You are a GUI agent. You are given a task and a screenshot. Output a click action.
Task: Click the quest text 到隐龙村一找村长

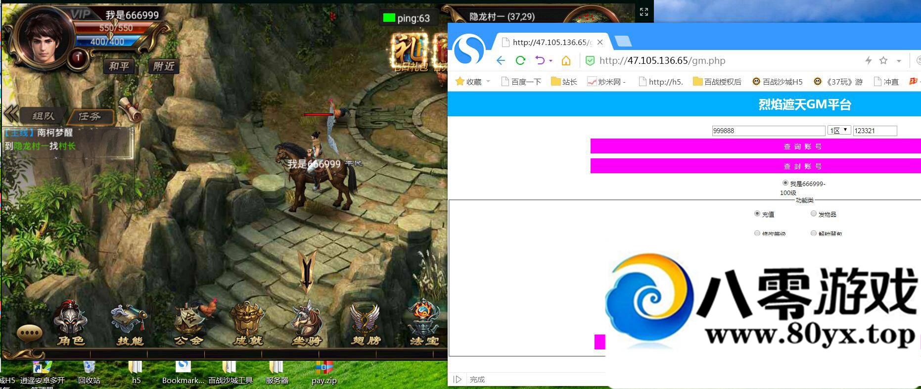pyautogui.click(x=40, y=146)
